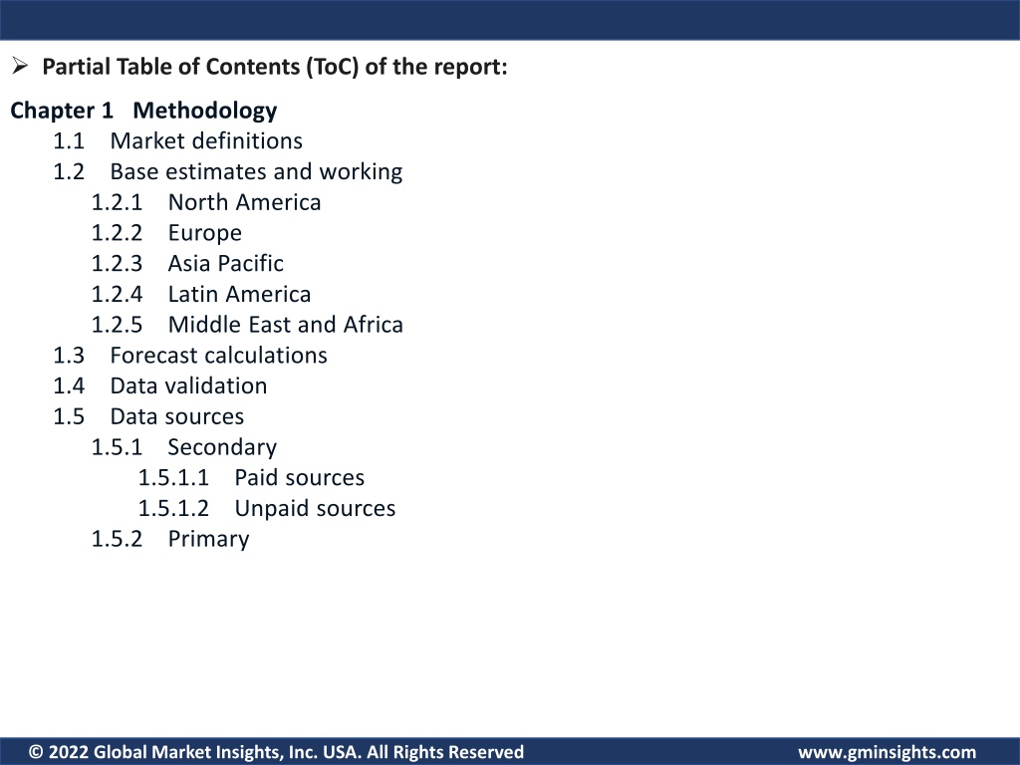1020x765 pixels.
Task: Click '1.4 Data validation' entry
Action: point(160,385)
